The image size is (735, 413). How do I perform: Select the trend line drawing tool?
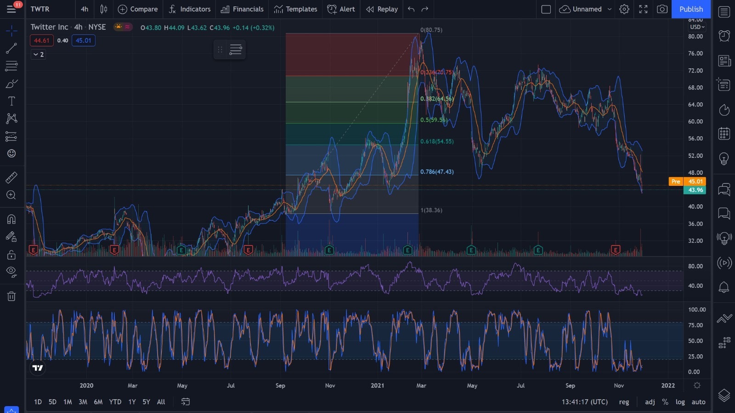click(x=11, y=49)
